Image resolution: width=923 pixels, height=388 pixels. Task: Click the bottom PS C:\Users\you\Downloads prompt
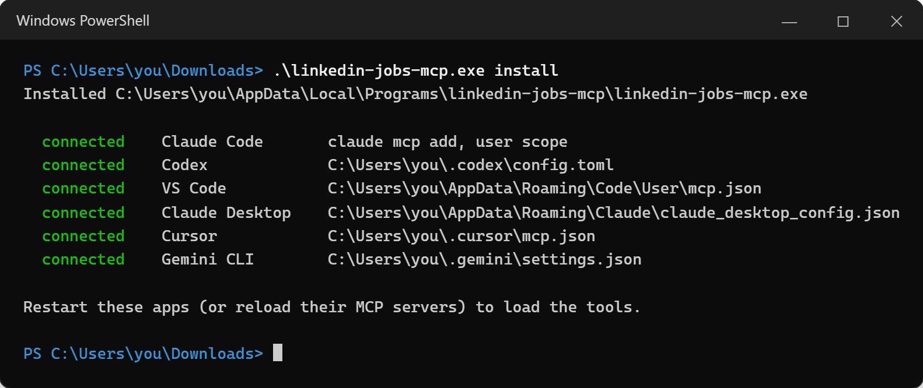tap(144, 354)
